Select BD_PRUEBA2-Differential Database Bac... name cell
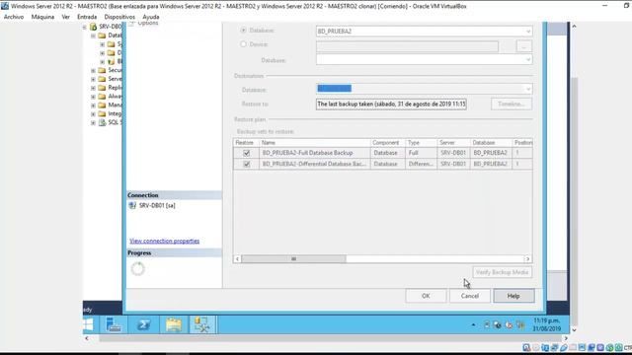This screenshot has height=355, width=632. (x=315, y=164)
